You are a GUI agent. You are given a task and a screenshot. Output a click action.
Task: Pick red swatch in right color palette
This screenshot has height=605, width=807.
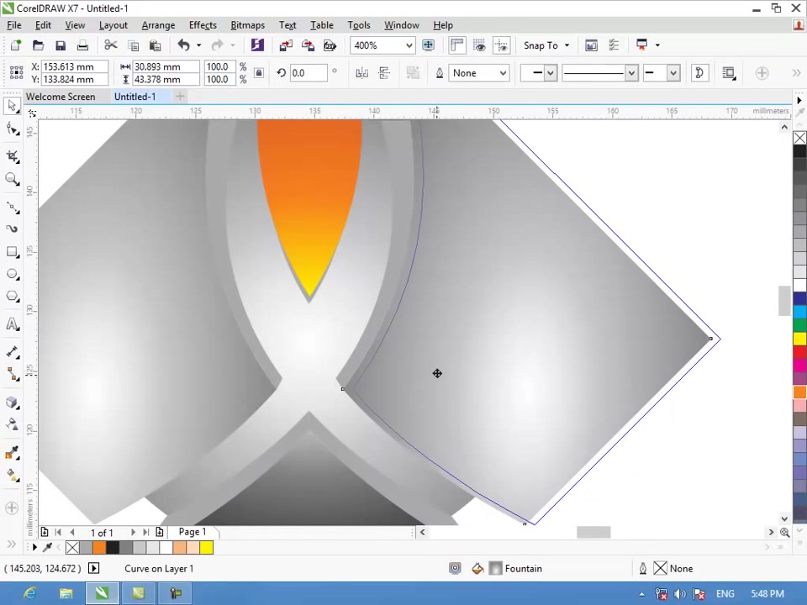point(799,352)
